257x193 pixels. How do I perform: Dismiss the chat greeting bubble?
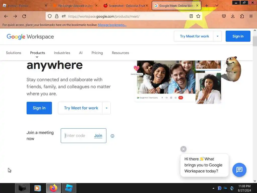click(x=183, y=149)
